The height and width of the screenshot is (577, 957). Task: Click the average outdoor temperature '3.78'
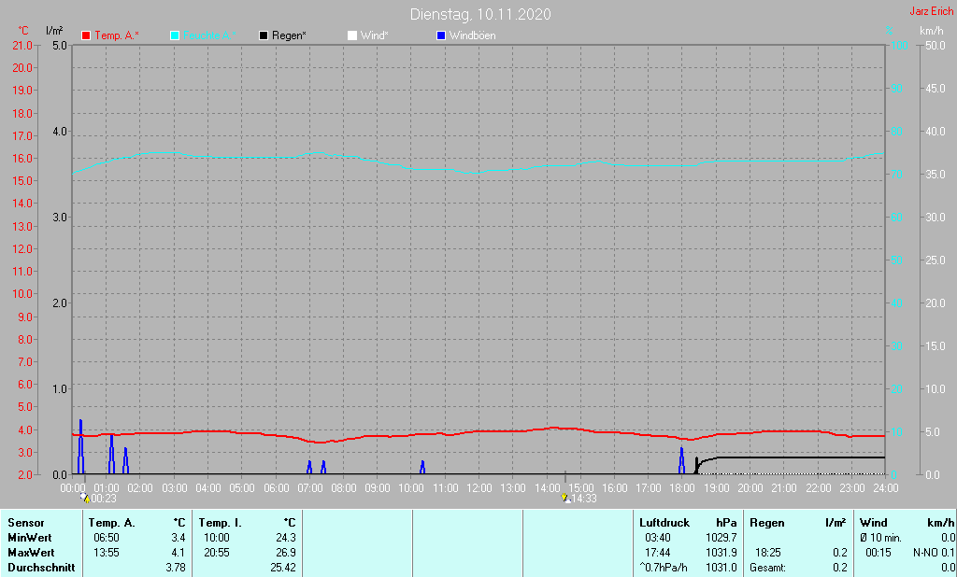click(176, 568)
